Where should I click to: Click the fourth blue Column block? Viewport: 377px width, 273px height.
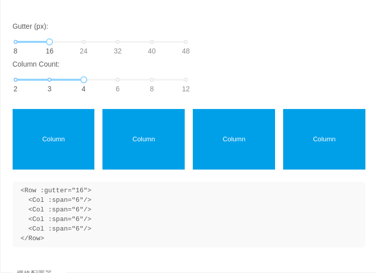click(x=324, y=139)
